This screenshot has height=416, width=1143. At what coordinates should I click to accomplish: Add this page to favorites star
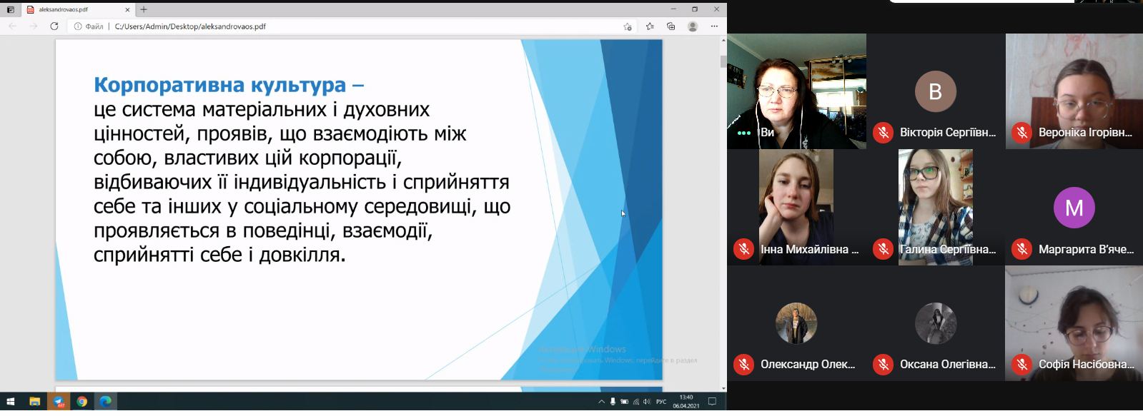628,26
